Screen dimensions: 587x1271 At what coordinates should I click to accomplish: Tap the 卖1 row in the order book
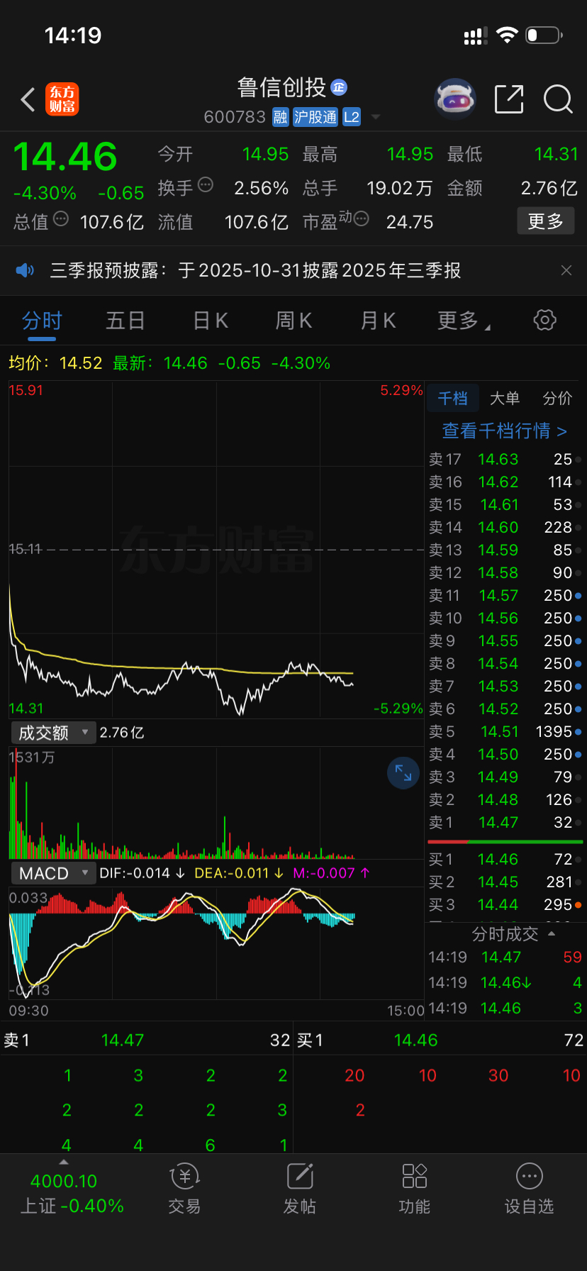click(x=505, y=822)
